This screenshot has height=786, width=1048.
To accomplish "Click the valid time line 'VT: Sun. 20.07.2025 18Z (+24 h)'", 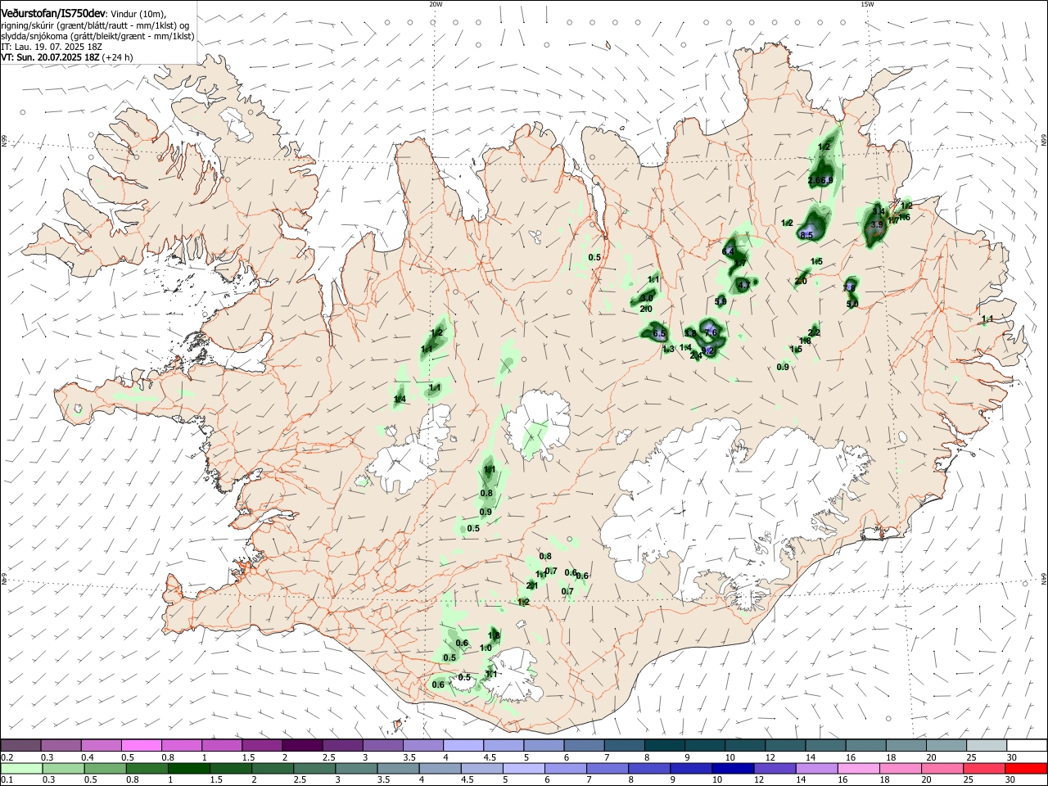I will point(67,57).
